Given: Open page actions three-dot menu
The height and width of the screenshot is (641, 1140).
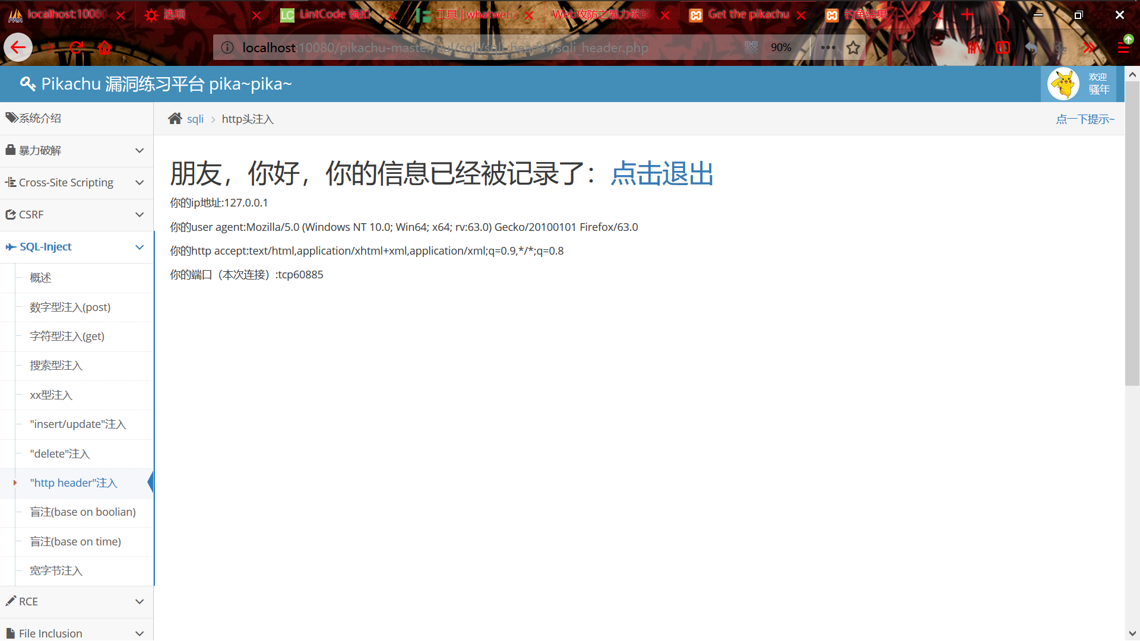Looking at the screenshot, I should pos(828,47).
